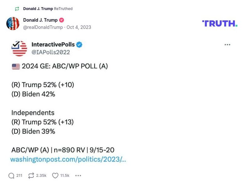This screenshot has width=244, height=185.
Task: Click the ReTruth arrows icon below post
Action: coord(31,176)
